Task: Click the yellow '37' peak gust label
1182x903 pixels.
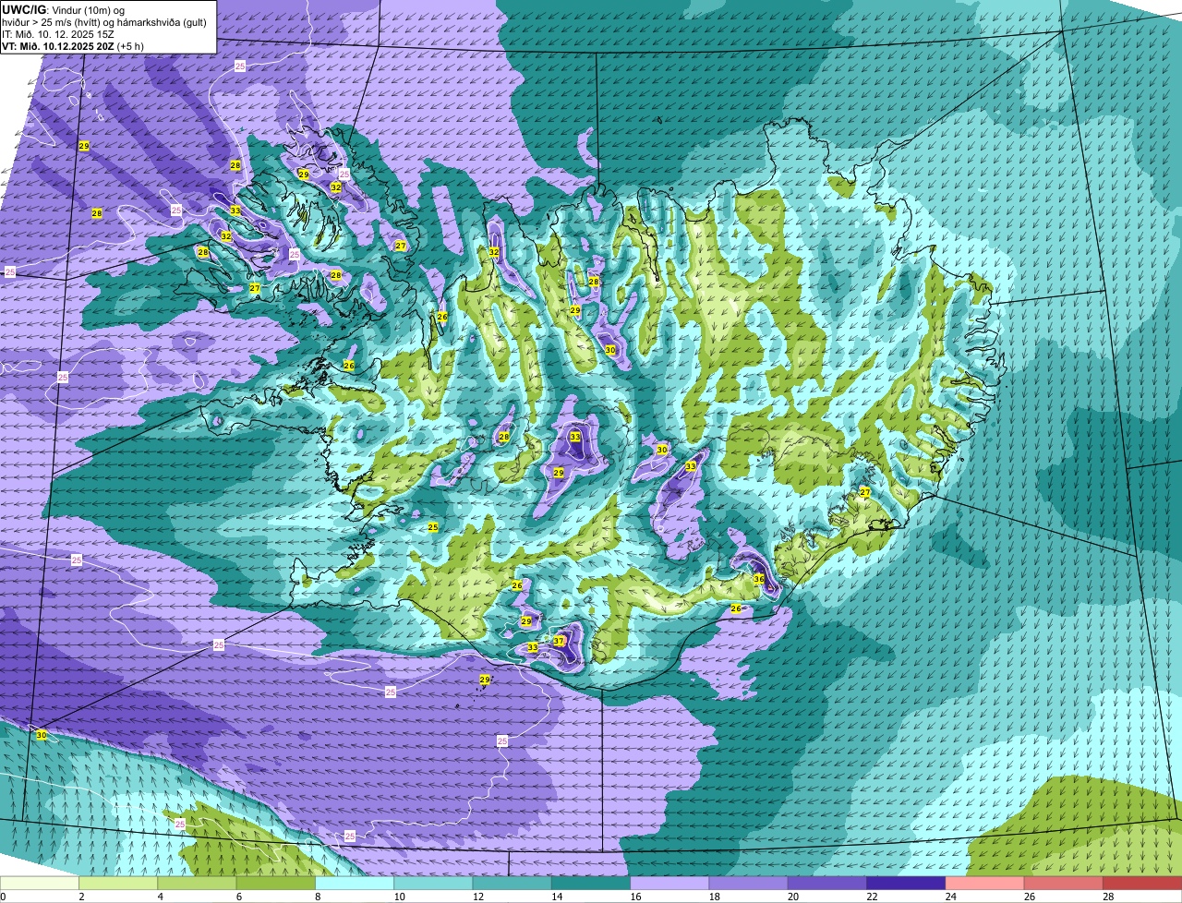Action: [559, 641]
